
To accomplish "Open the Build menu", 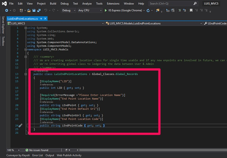I will [53, 4].
